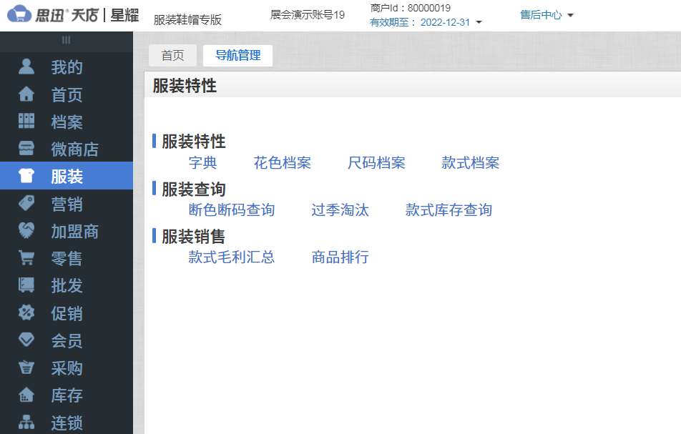Image resolution: width=681 pixels, height=434 pixels.
Task: Click the 档案 archives icon
Action: point(26,122)
